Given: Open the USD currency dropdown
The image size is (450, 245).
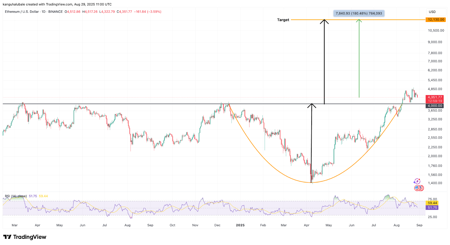Looking at the screenshot, I should [x=432, y=12].
